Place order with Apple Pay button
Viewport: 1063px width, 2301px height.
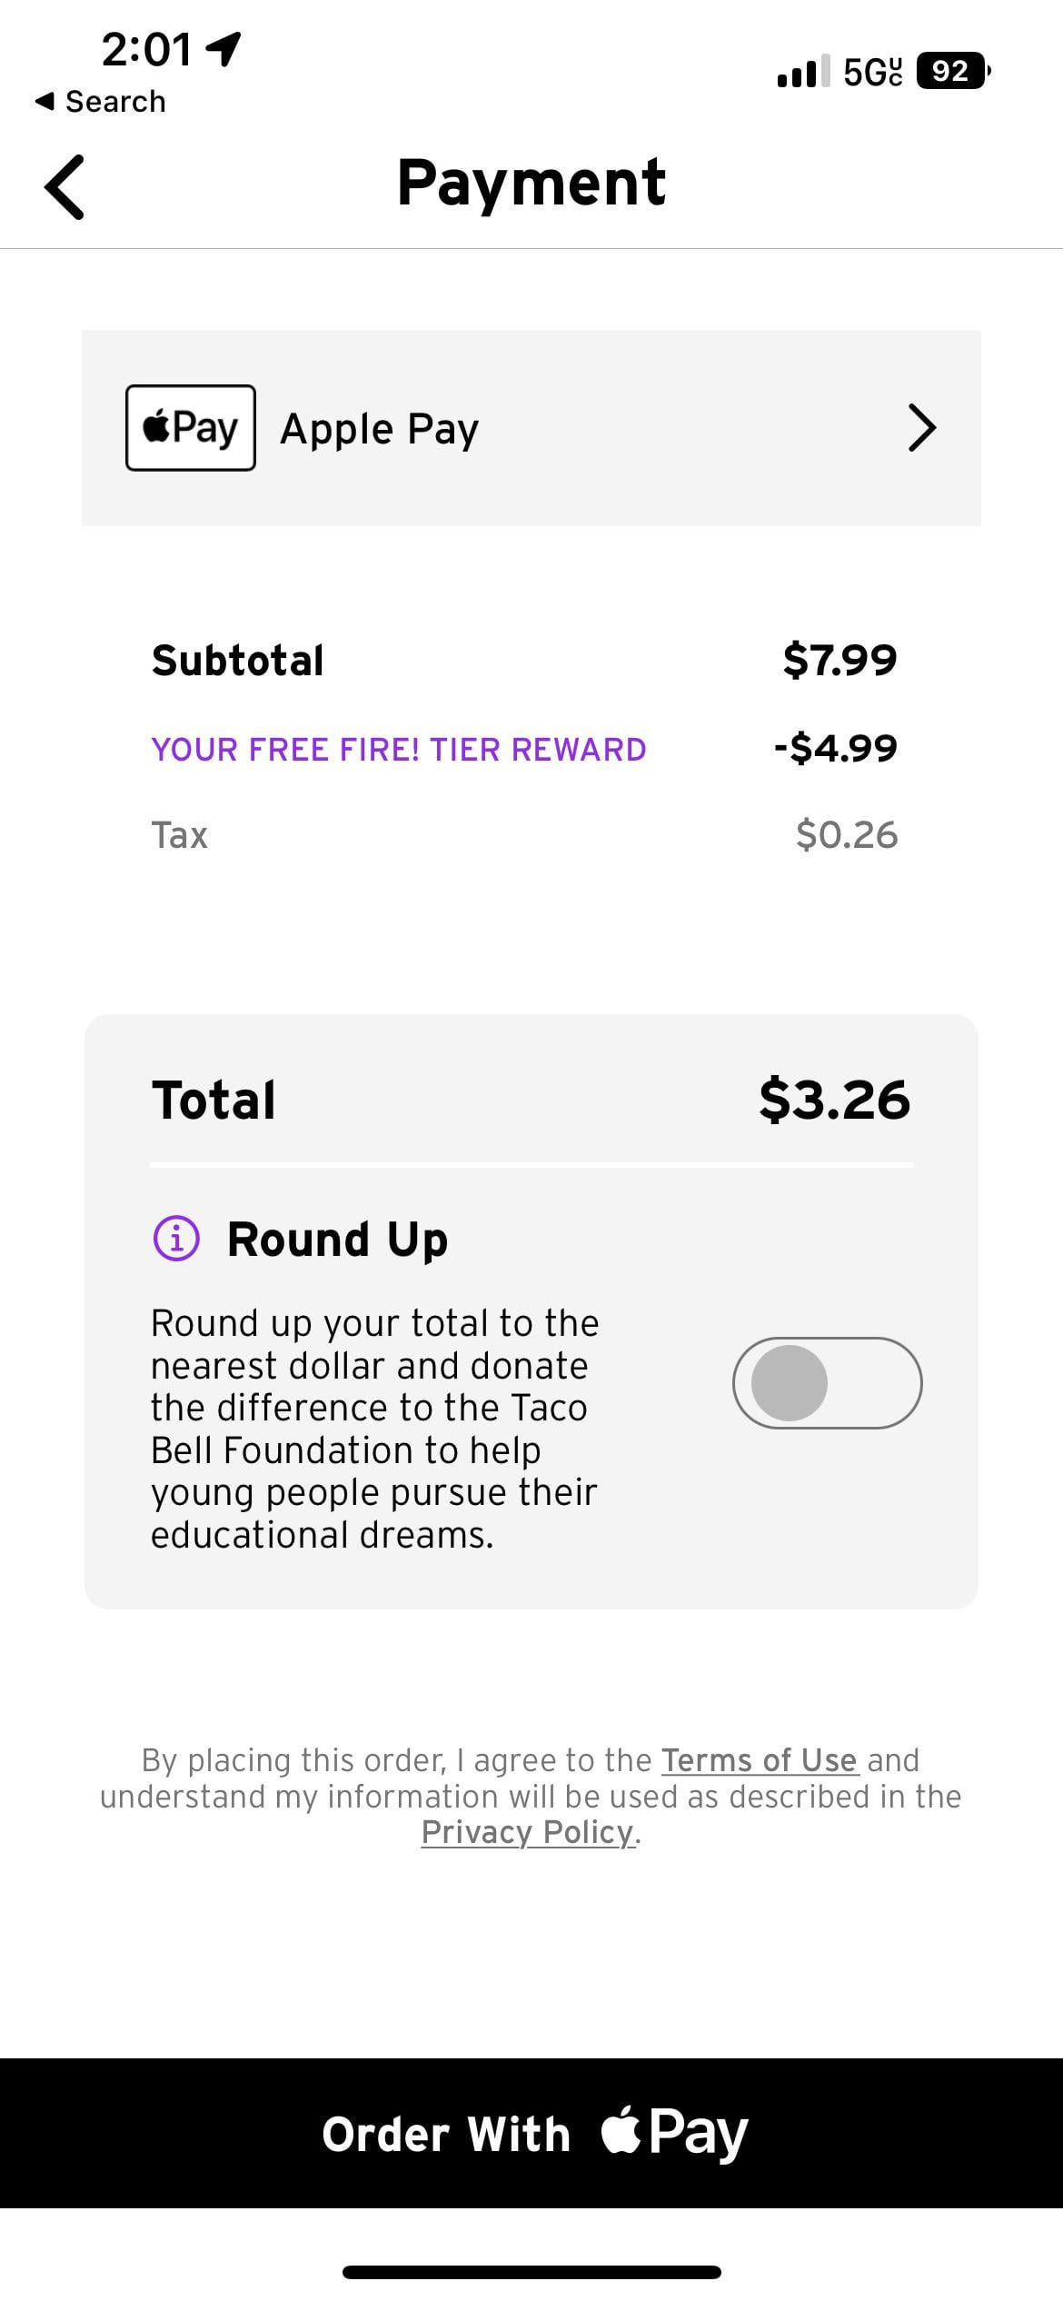pos(531,2133)
